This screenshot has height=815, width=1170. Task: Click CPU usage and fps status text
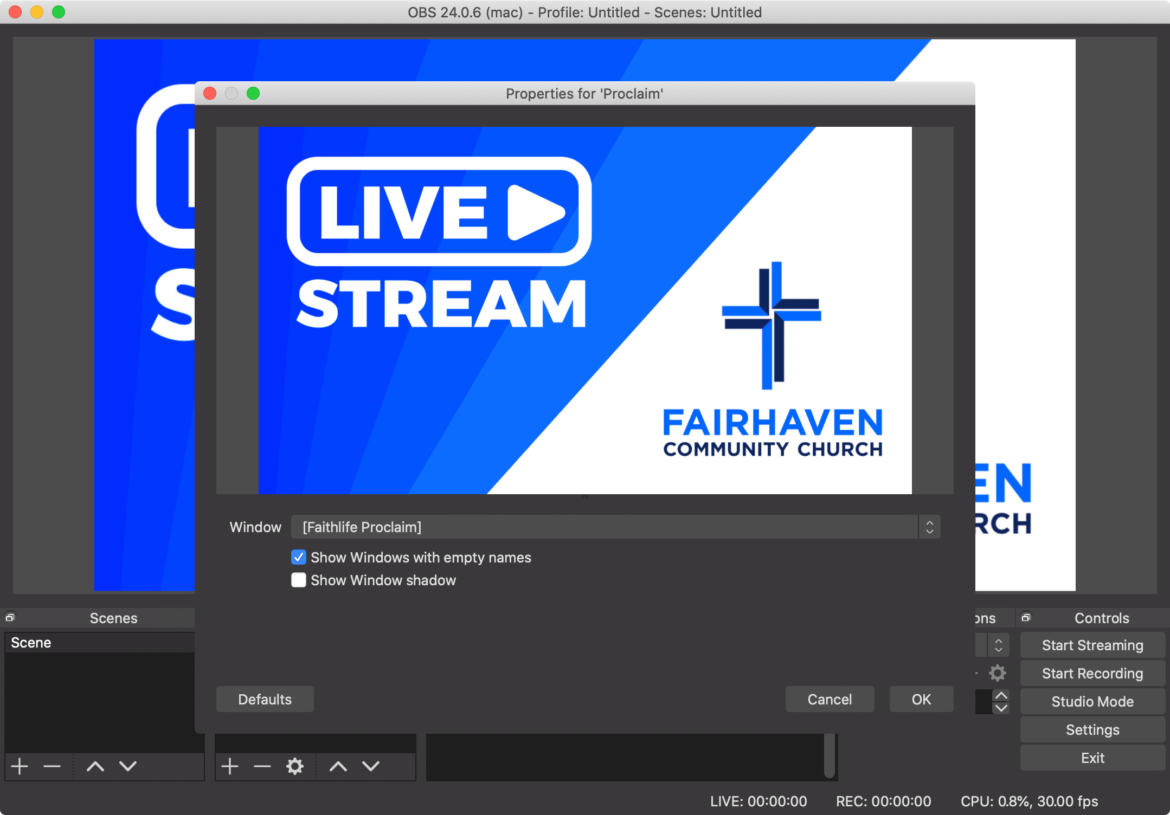tap(1029, 801)
